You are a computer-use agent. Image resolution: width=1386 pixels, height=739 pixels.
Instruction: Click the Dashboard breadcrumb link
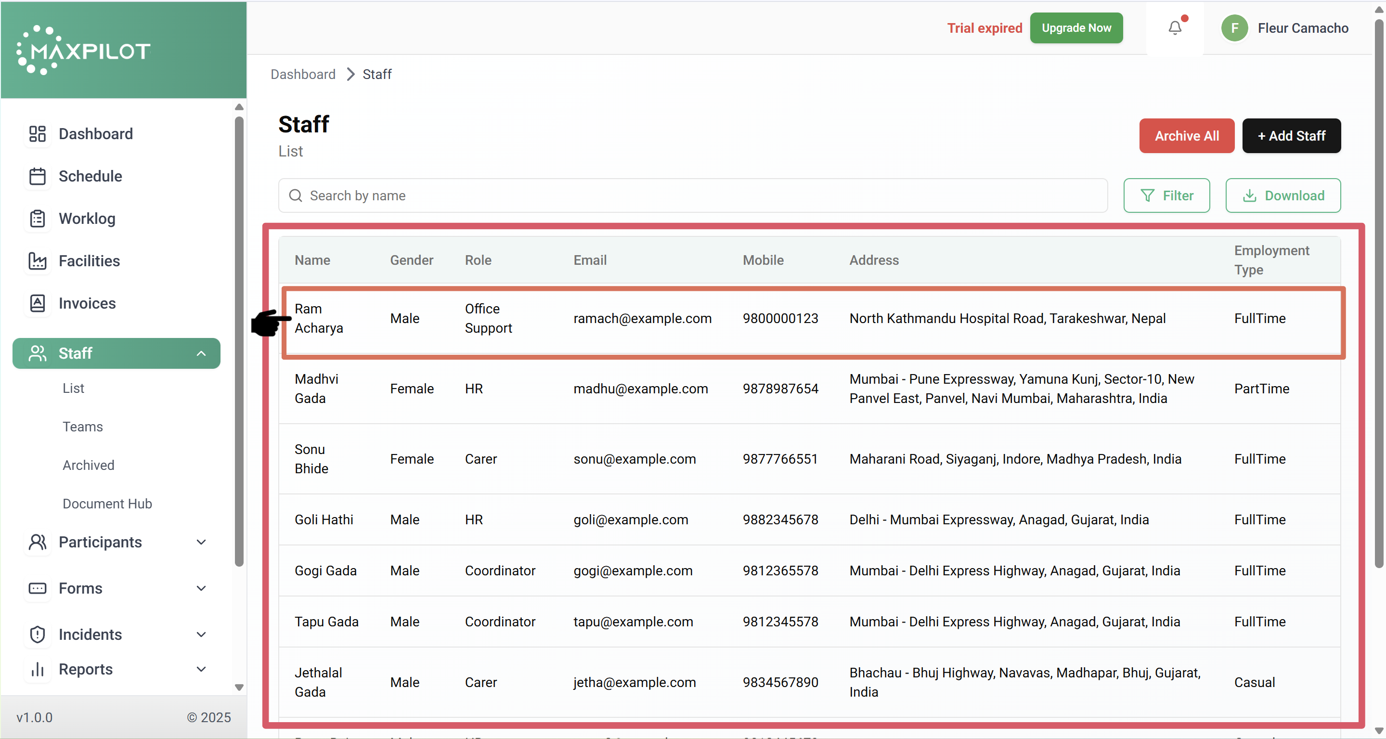(303, 74)
